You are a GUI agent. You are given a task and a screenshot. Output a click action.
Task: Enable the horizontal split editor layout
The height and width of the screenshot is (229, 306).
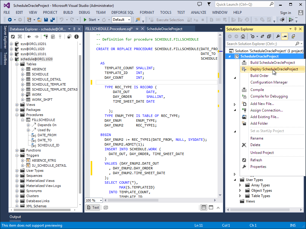[x=204, y=207]
